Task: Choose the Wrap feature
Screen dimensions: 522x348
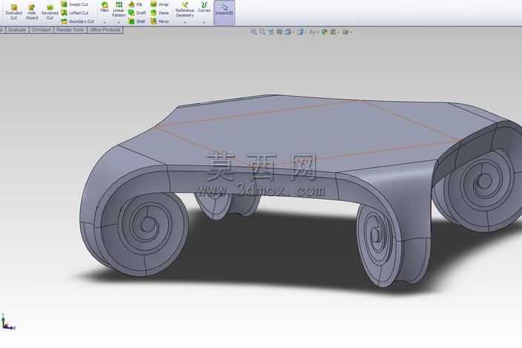Action: point(159,4)
